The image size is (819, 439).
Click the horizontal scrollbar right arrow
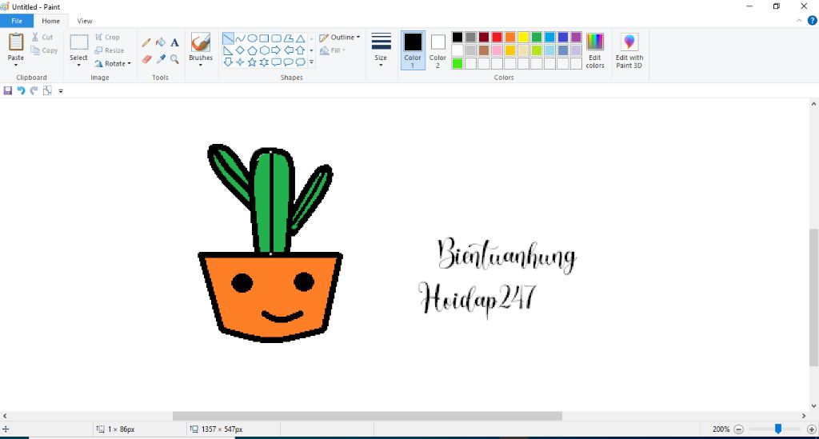pos(804,416)
